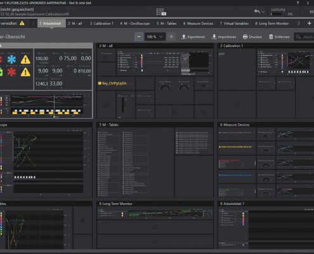Click the value 1240,3
Image resolution: width=314 pixels, height=254 pixels.
[x=42, y=84]
